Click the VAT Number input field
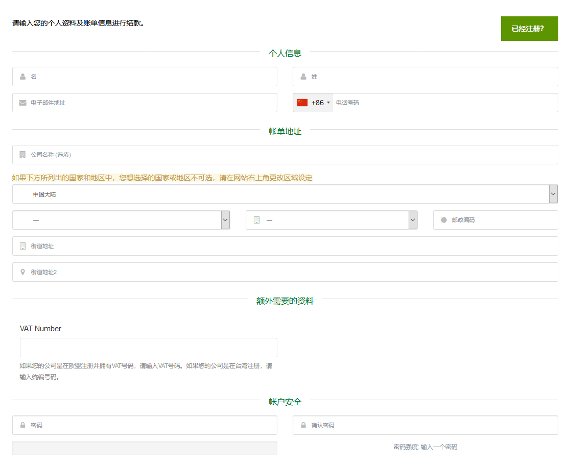This screenshot has height=468, width=568. pos(148,347)
